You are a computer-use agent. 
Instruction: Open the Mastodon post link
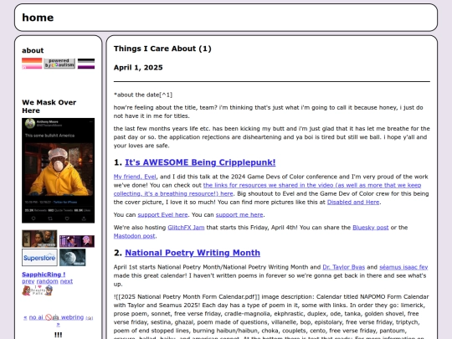tap(134, 236)
